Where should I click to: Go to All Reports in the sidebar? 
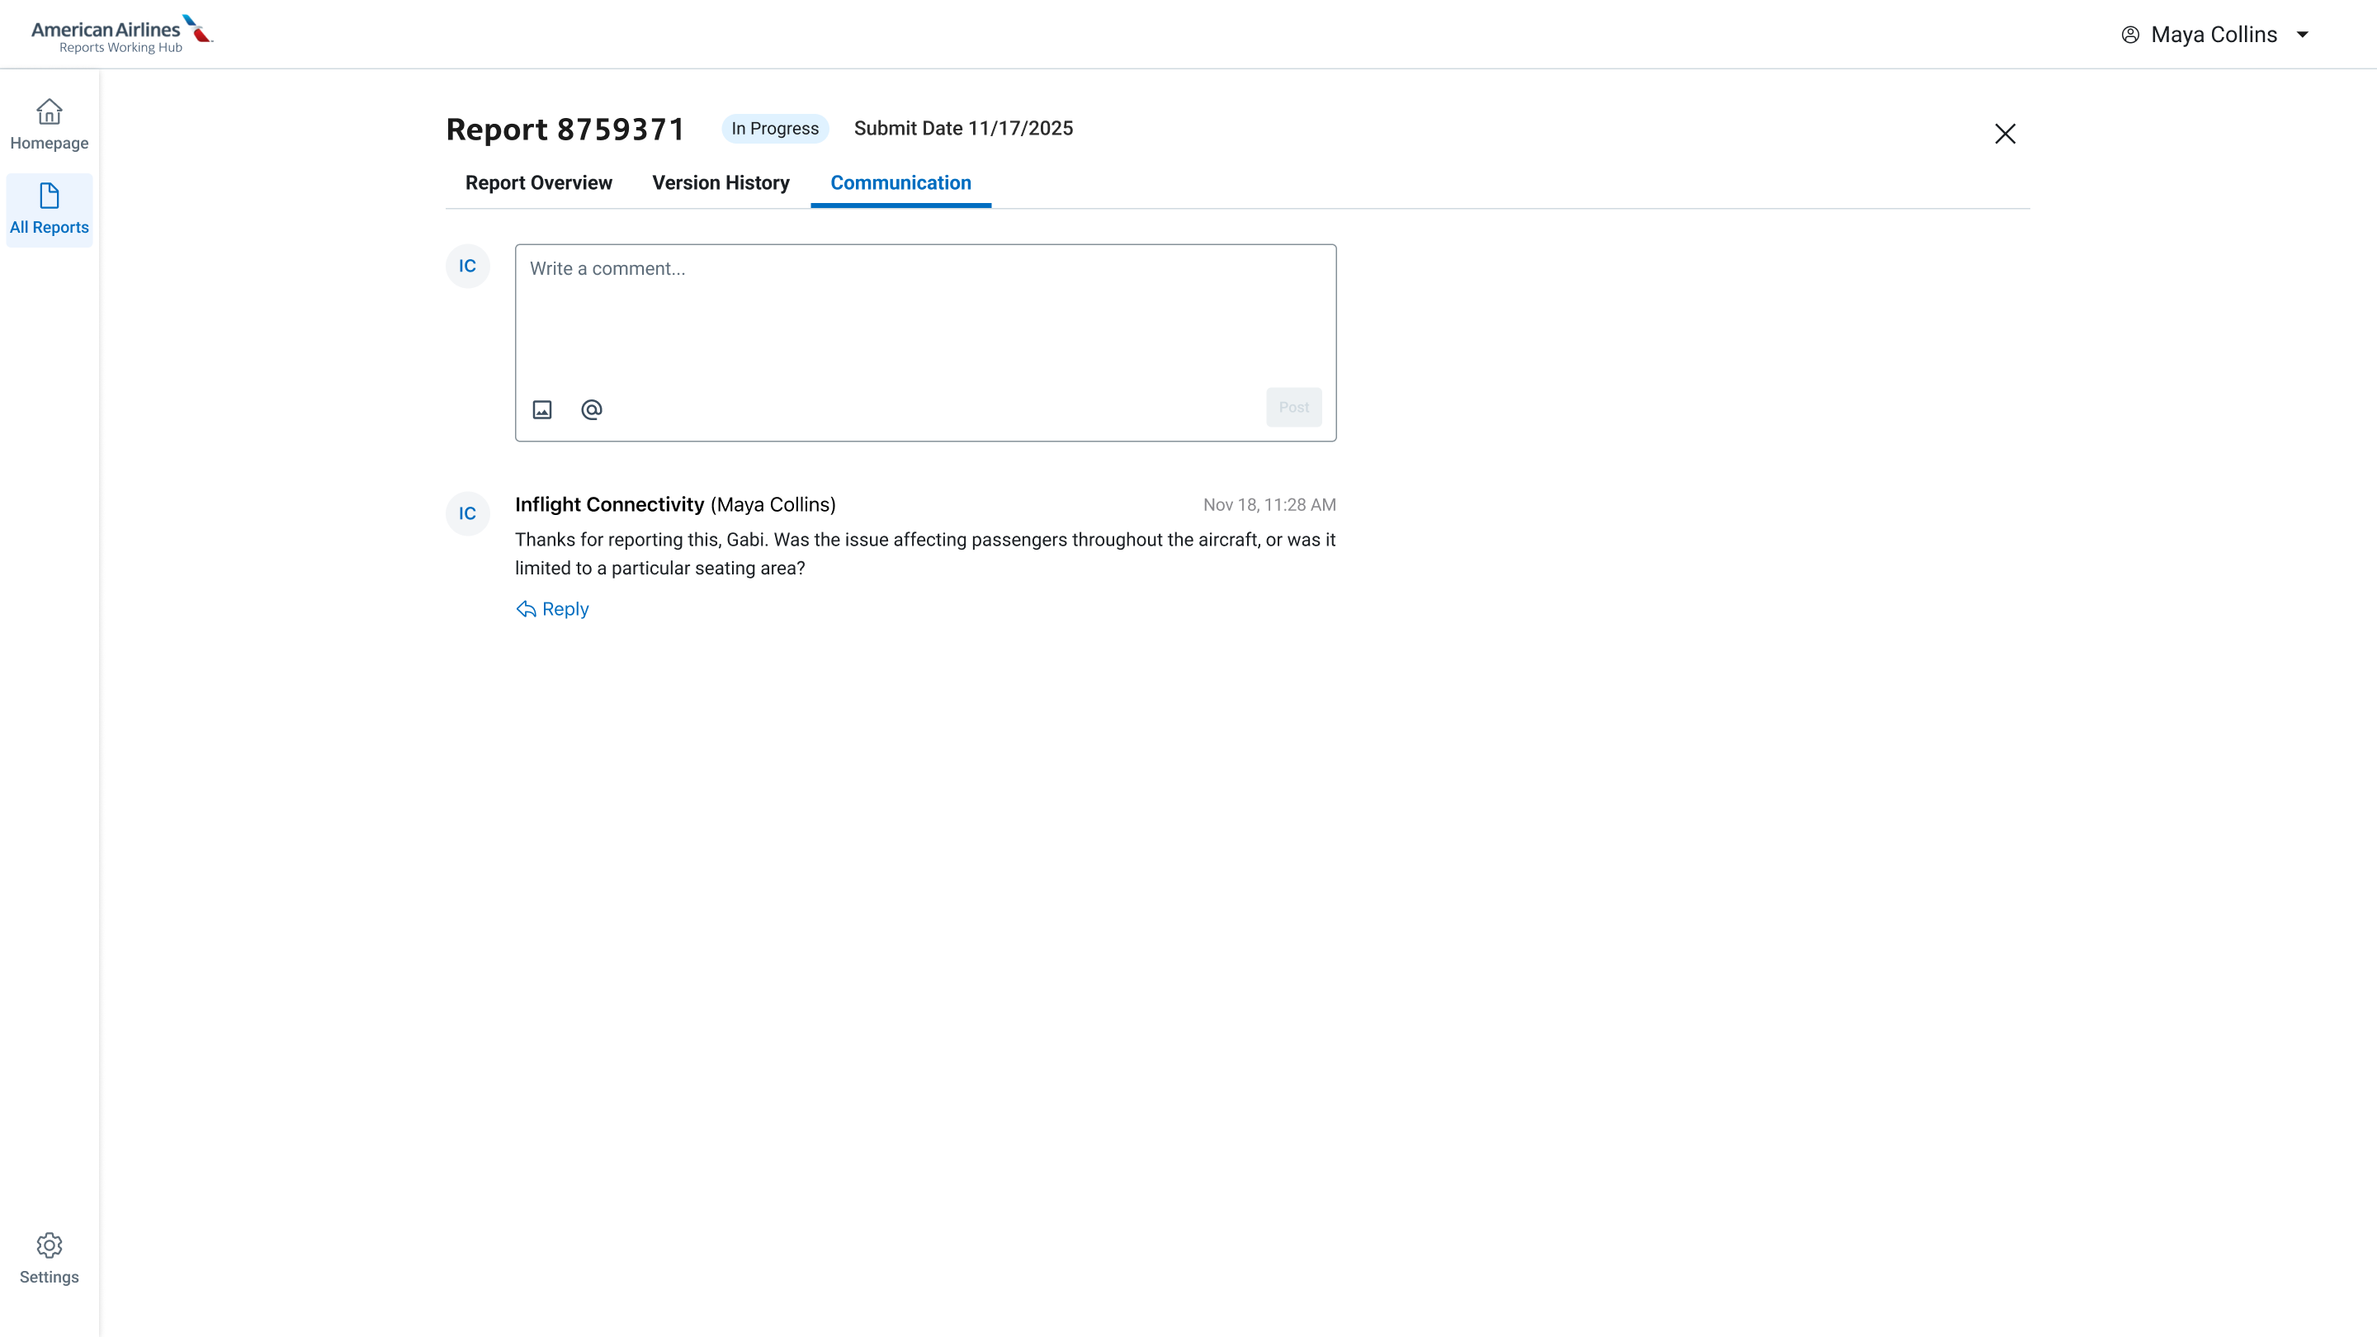tap(49, 210)
